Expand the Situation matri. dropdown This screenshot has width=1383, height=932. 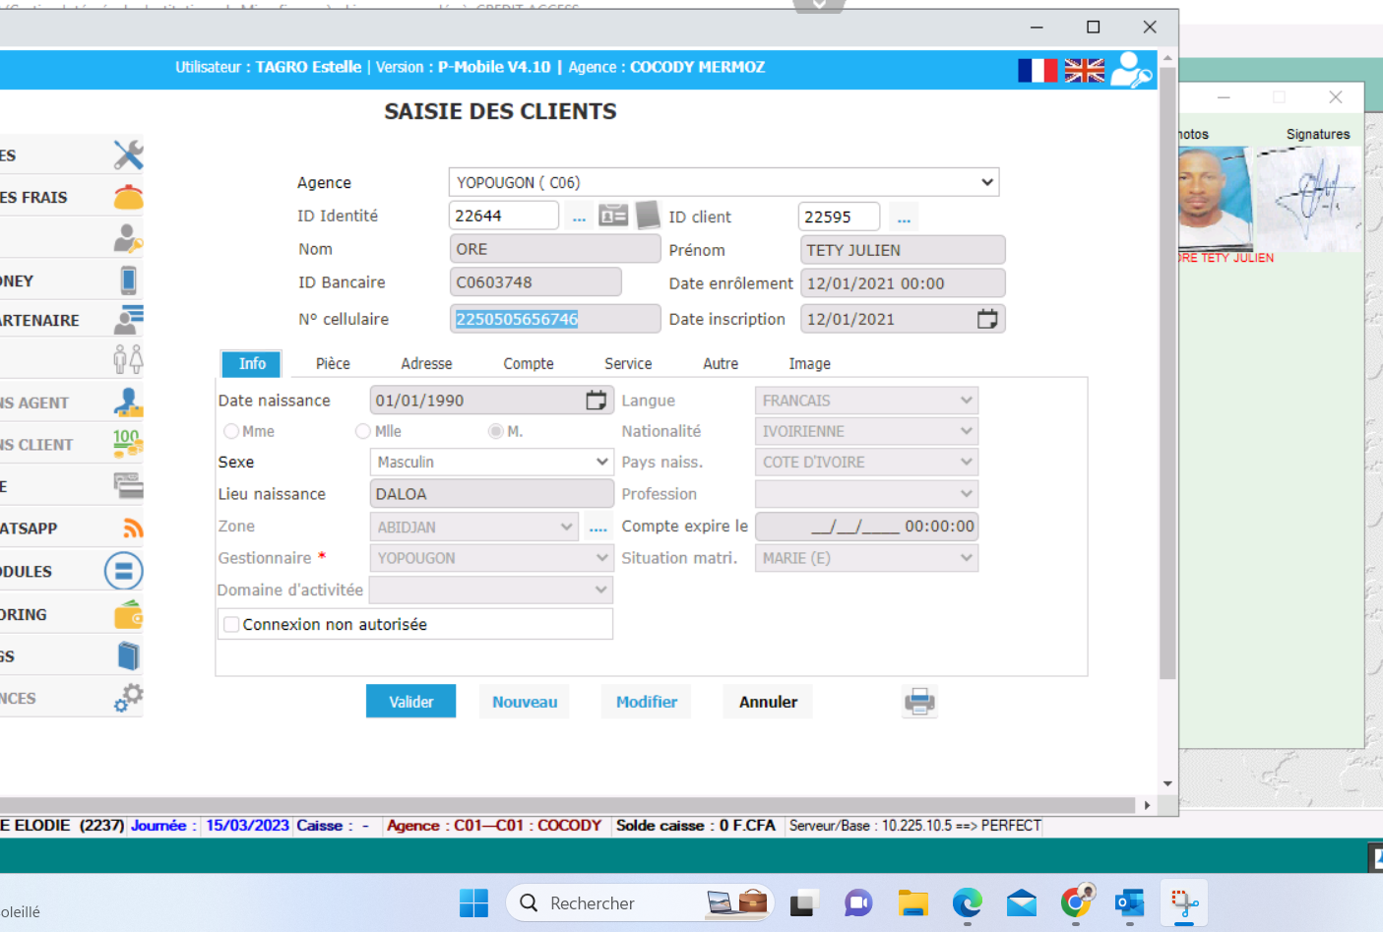(x=966, y=558)
